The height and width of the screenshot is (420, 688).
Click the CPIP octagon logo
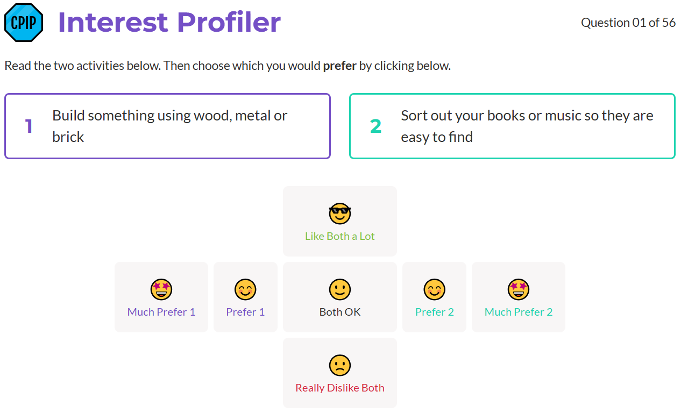point(24,23)
